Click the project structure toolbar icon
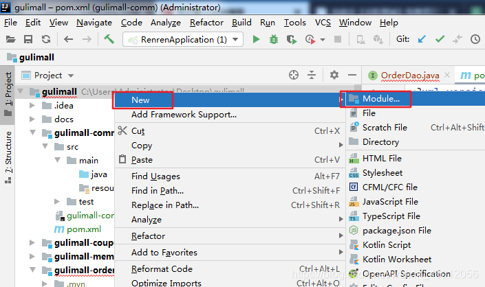485x287 pixels. (x=378, y=40)
